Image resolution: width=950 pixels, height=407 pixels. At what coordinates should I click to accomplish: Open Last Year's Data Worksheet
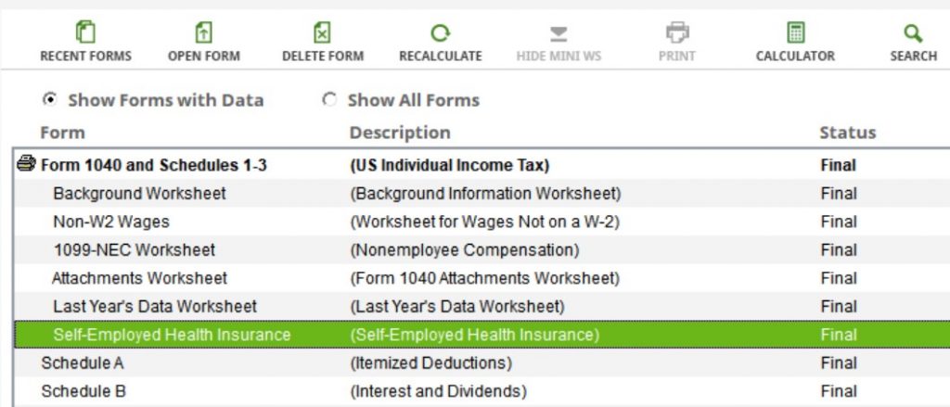pos(481,307)
